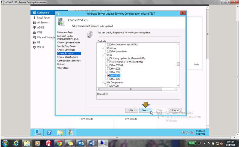The height and width of the screenshot is (147, 241).
Task: Check Office 2002/XP product
Action: pyautogui.click(x=108, y=65)
